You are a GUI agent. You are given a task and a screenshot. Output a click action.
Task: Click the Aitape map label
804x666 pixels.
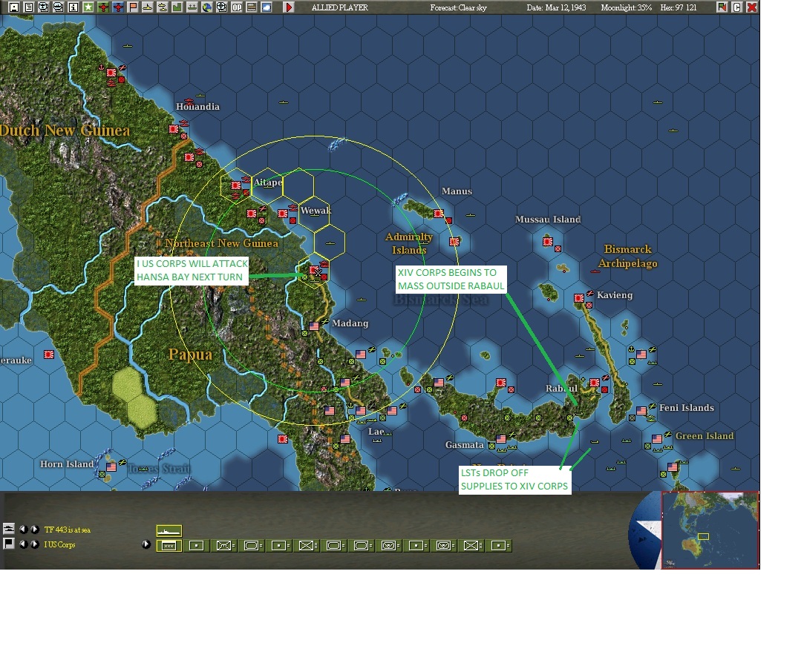click(x=268, y=182)
